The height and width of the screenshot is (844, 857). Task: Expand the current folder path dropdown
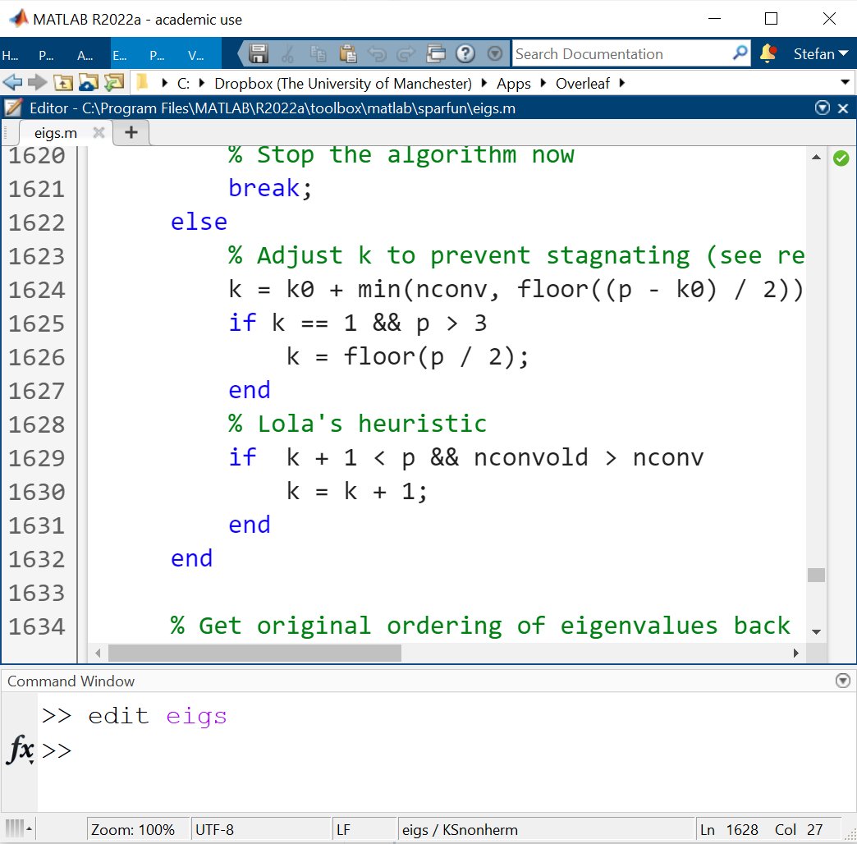pos(846,82)
